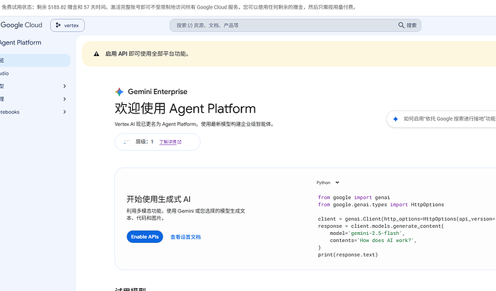Click the 搜索 search button with magnifier
The image size is (496, 291).
408,25
